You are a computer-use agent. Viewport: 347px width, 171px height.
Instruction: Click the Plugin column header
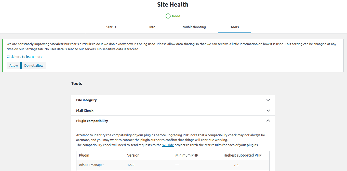84,155
